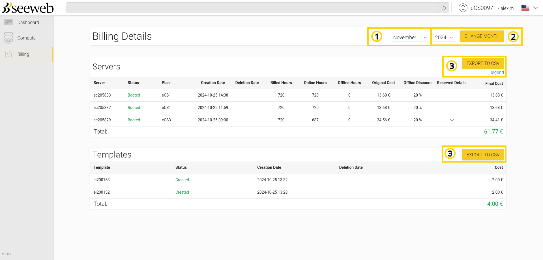
Task: Click the Offline Discount column header
Action: point(417,83)
